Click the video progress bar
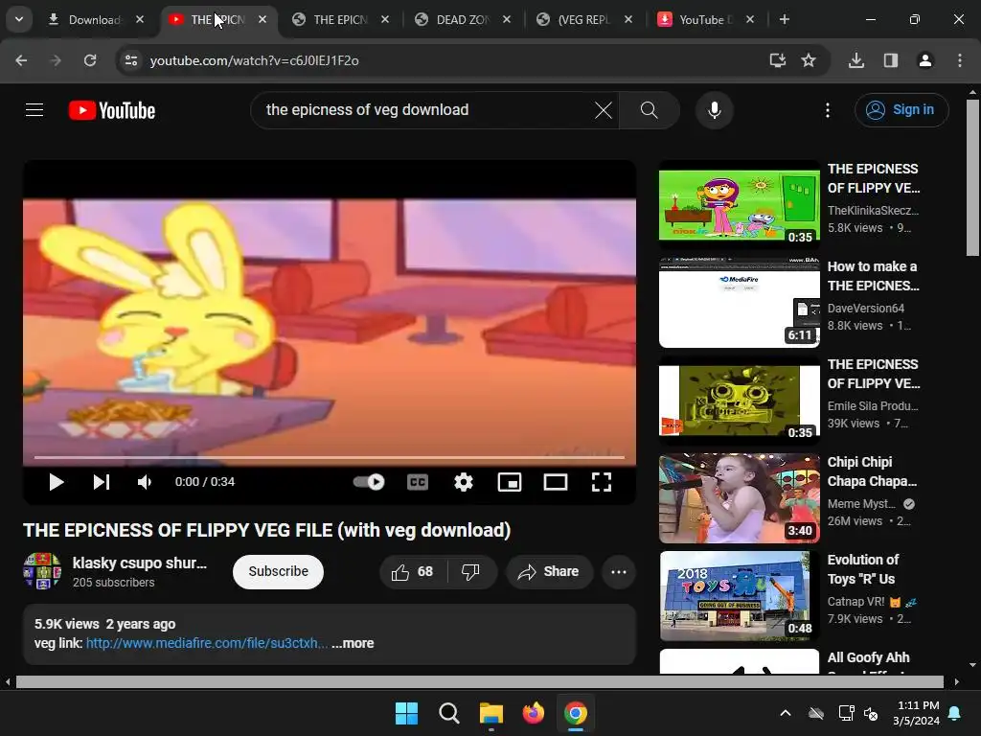 330,457
